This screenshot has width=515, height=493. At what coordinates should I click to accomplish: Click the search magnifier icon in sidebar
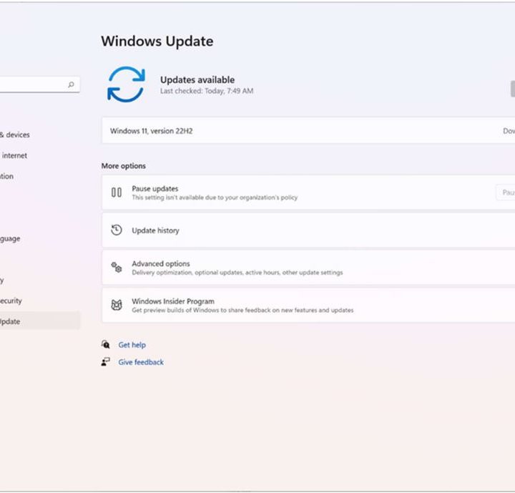(x=71, y=85)
